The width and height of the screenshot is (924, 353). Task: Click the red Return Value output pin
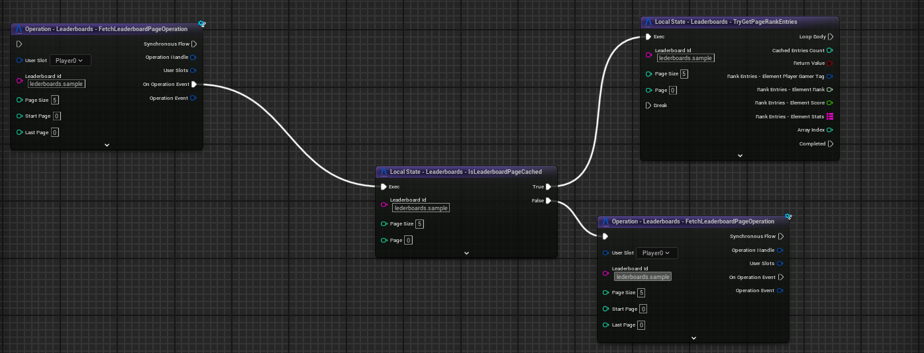[830, 63]
